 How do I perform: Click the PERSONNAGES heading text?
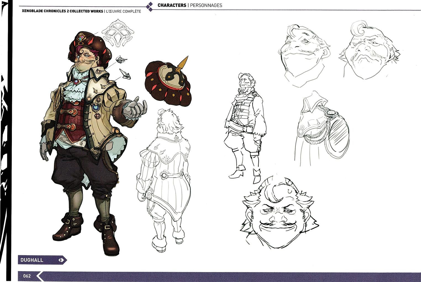(206, 5)
